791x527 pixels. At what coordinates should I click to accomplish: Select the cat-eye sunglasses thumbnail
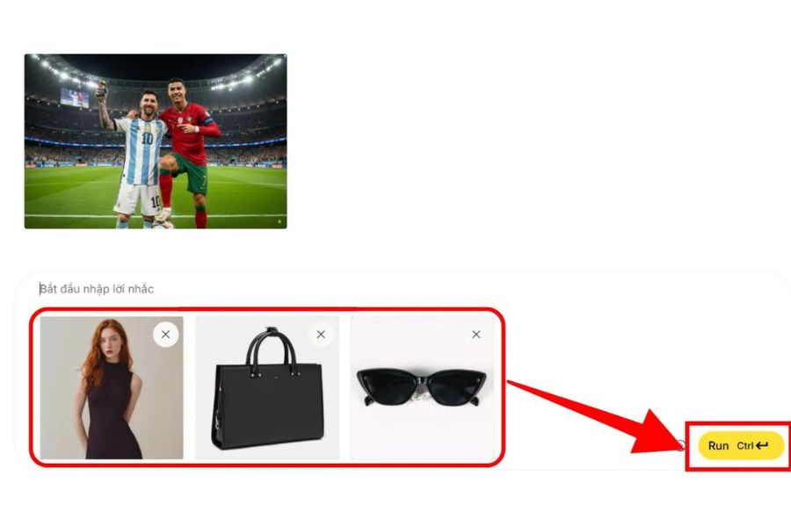pyautogui.click(x=423, y=388)
